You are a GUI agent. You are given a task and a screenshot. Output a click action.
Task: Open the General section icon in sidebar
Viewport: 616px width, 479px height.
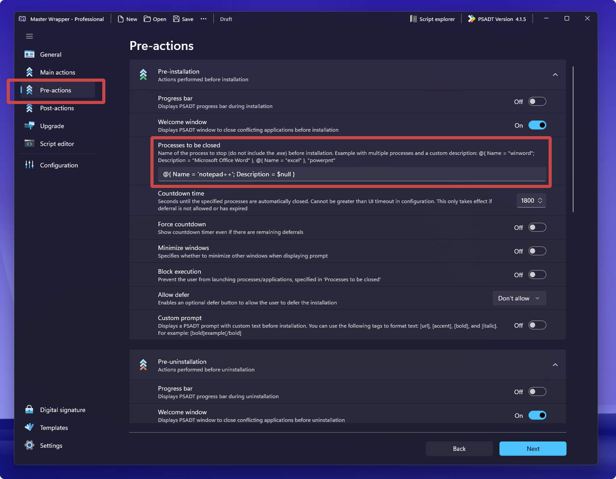point(29,54)
